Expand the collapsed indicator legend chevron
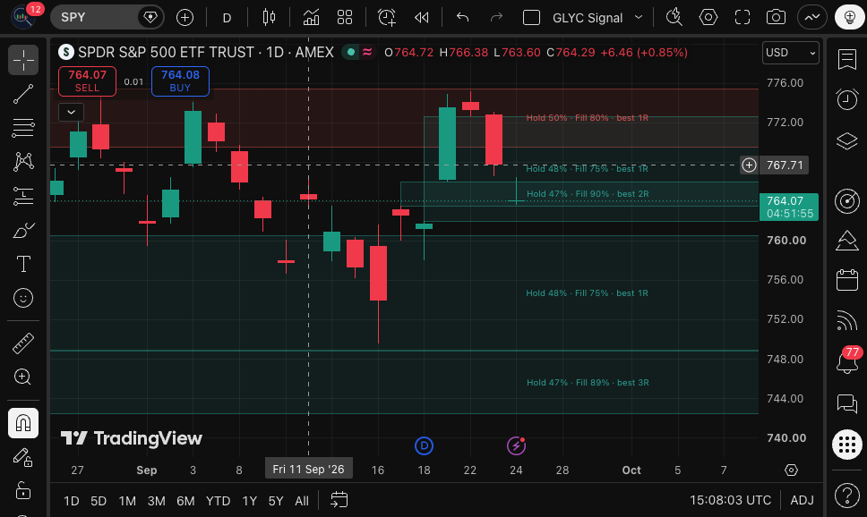The height and width of the screenshot is (517, 867). [x=72, y=112]
